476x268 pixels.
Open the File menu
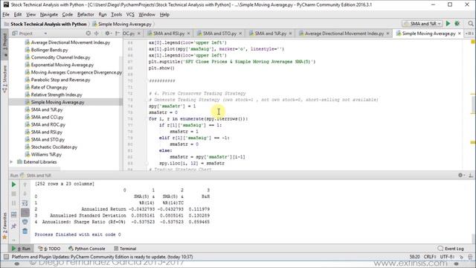point(6,15)
